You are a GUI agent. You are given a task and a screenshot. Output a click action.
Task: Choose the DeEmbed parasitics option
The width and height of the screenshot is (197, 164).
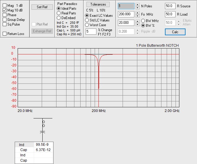point(59,18)
